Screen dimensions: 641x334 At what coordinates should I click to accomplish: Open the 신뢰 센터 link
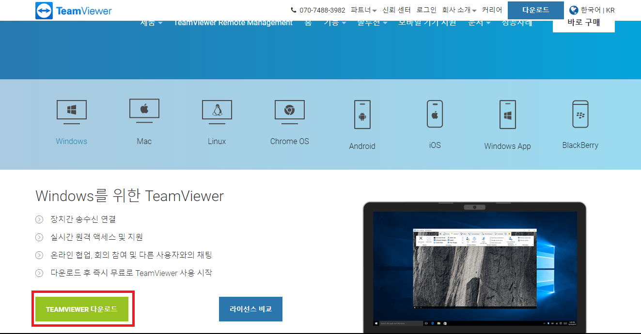[396, 10]
